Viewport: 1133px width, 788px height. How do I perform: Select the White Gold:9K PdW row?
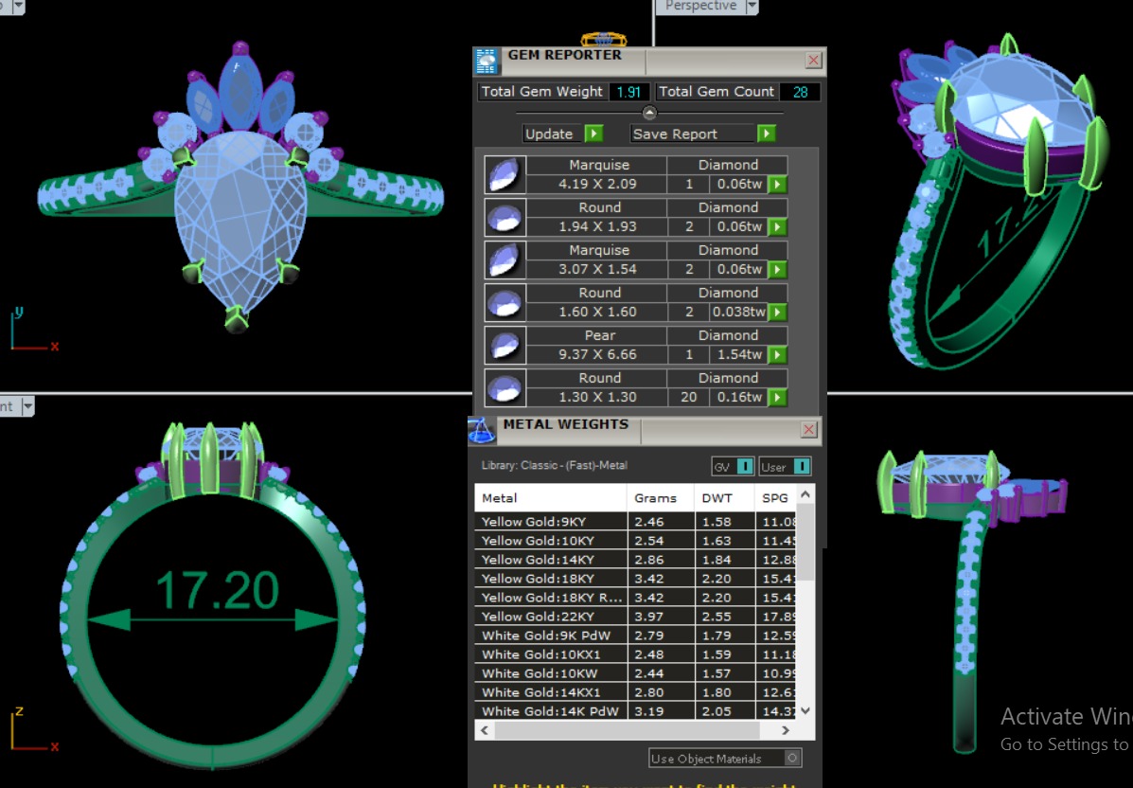click(635, 636)
